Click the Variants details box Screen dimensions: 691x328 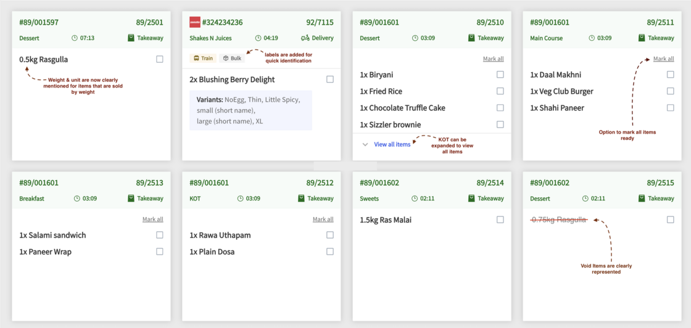click(x=250, y=110)
